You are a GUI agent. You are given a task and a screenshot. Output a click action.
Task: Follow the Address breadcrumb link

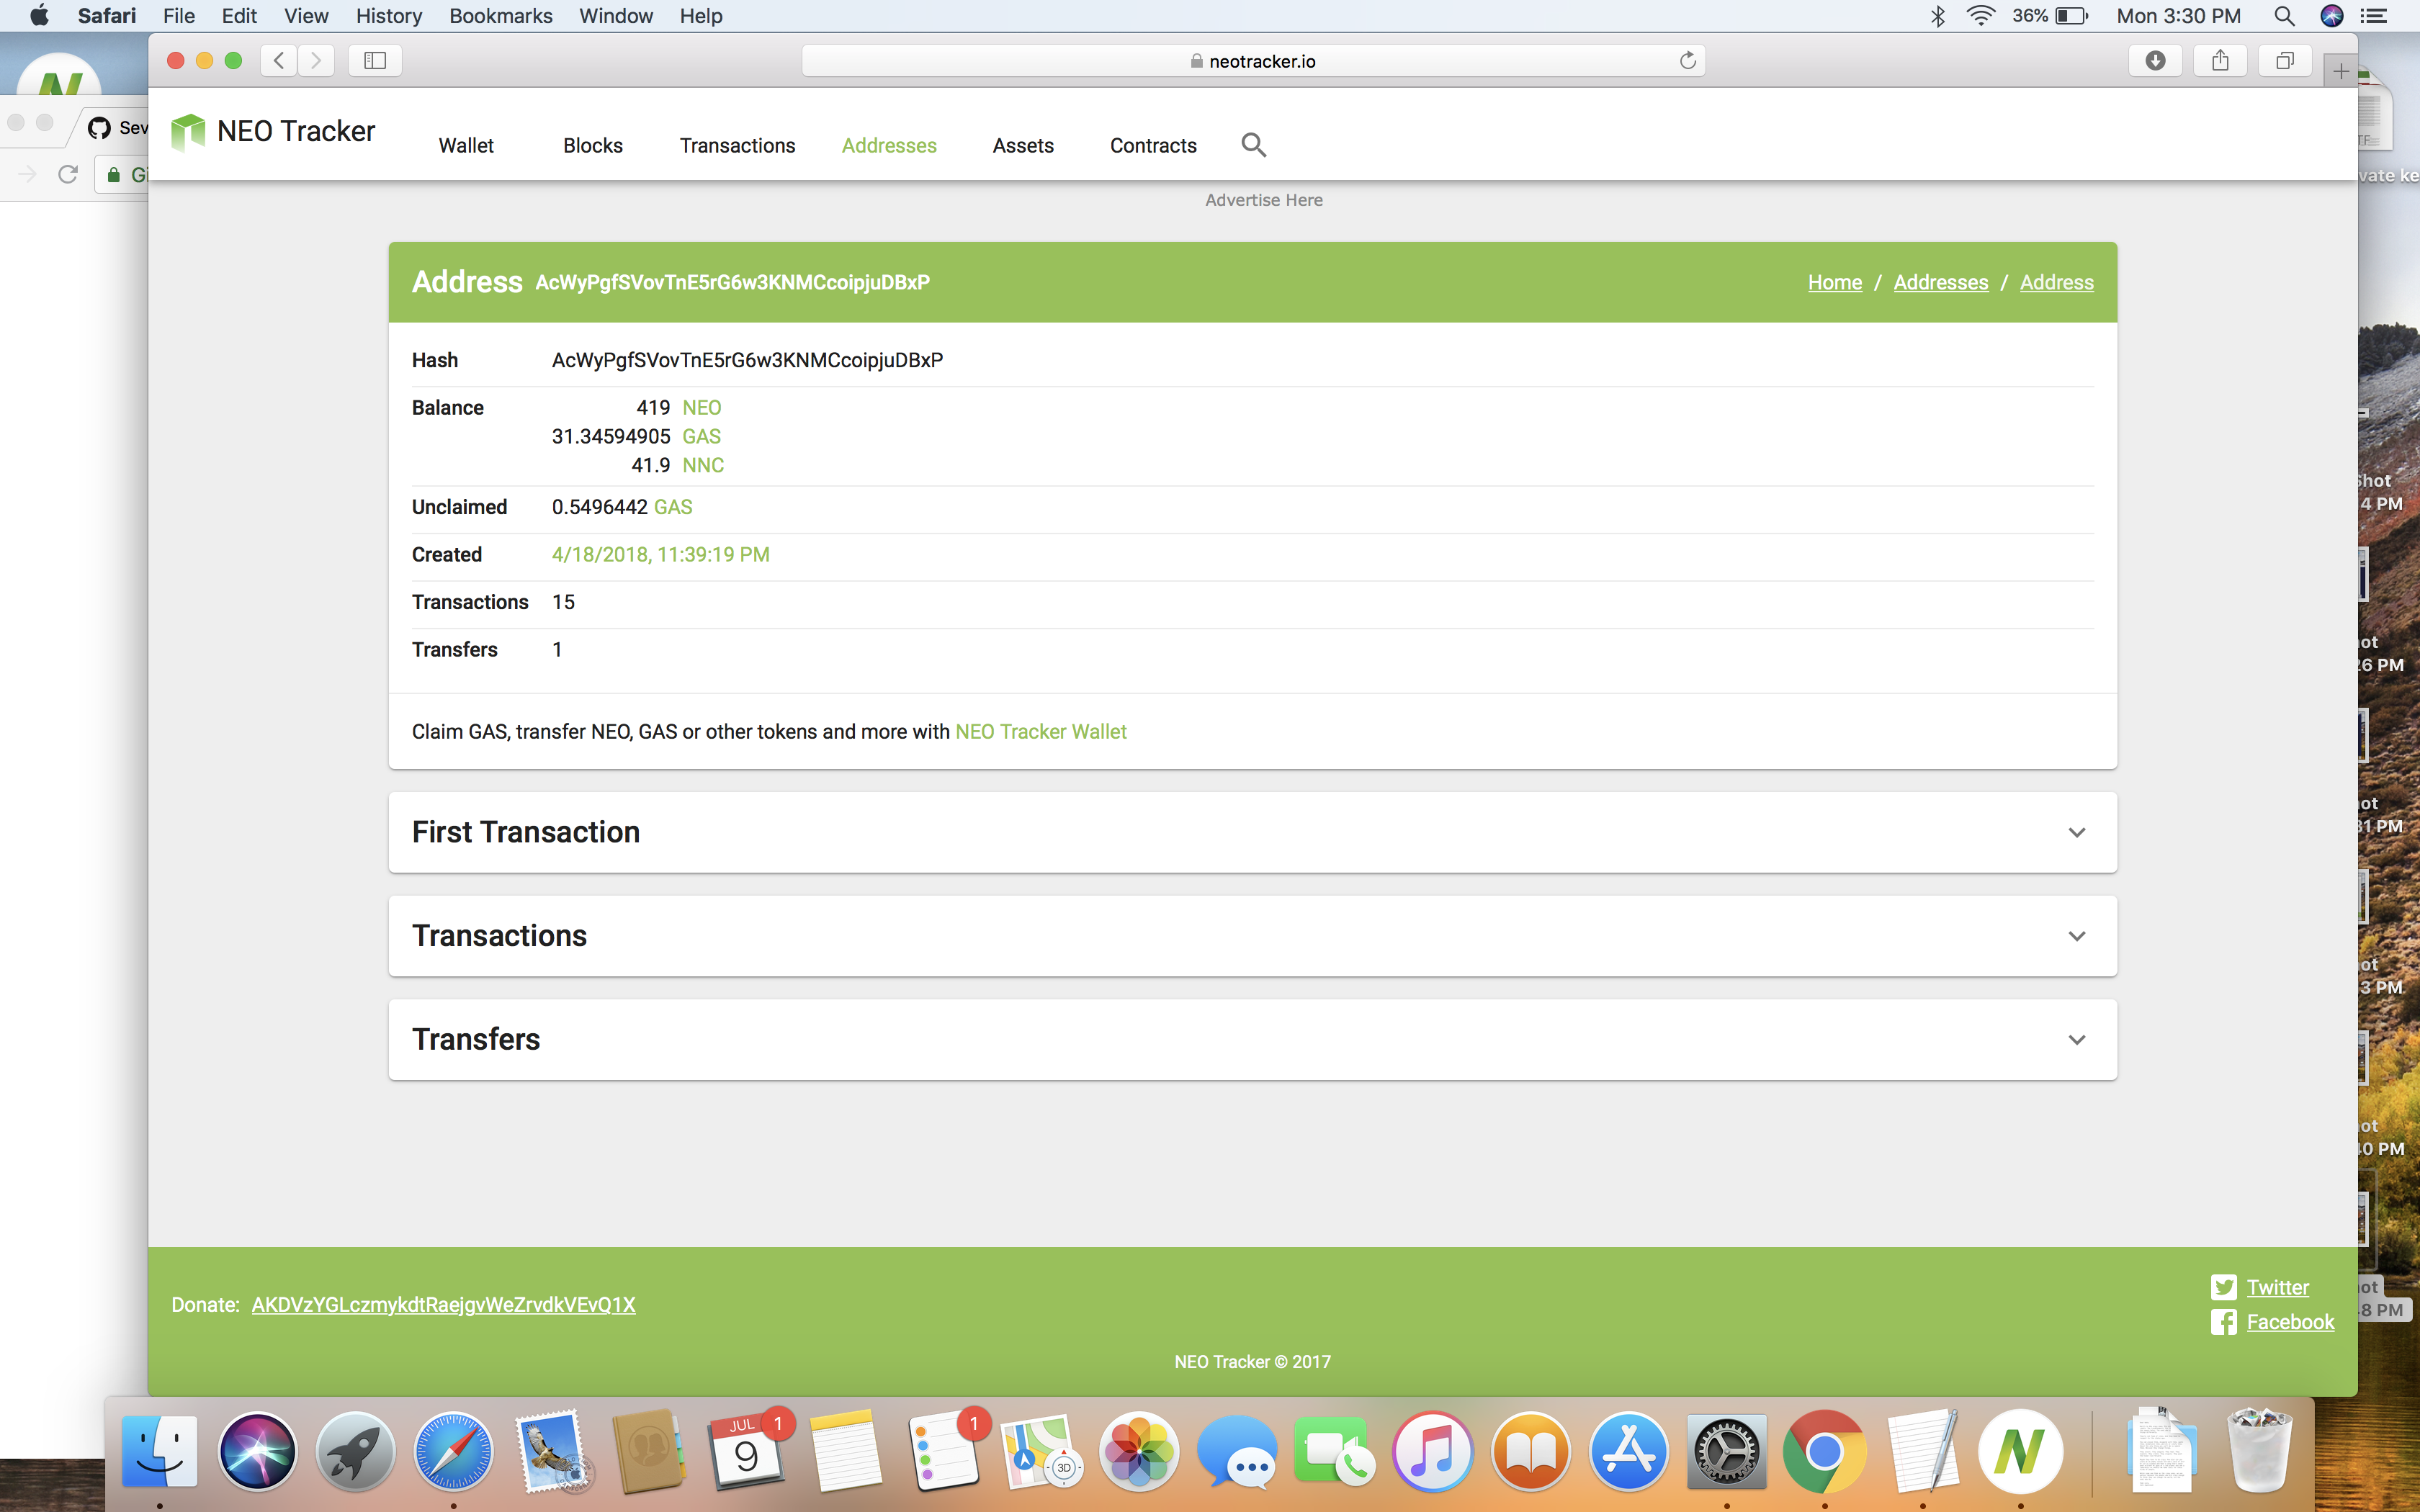(x=2056, y=283)
